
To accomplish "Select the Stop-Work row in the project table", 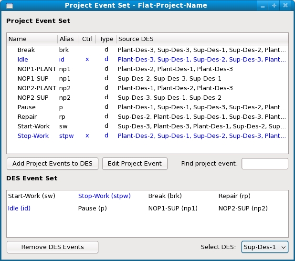I will (33, 136).
